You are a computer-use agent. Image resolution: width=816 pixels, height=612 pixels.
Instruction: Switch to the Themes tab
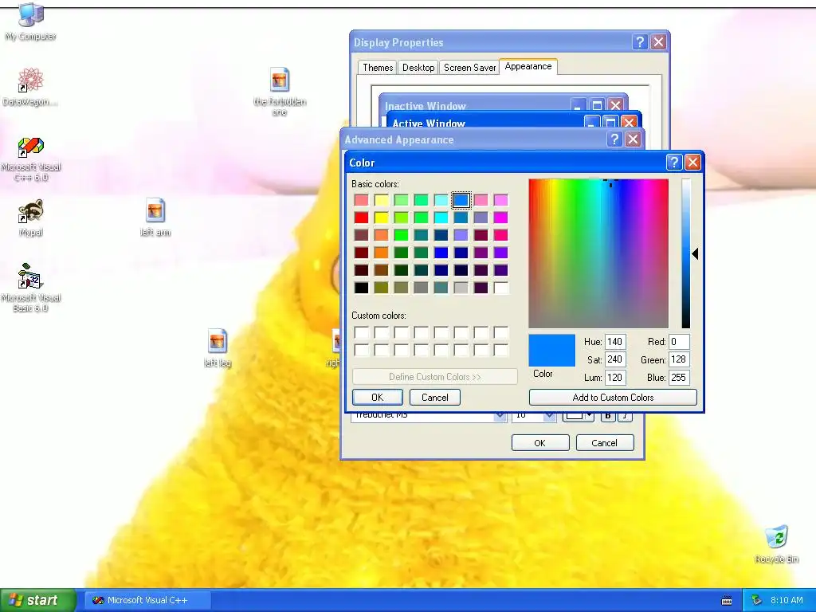[x=378, y=68]
